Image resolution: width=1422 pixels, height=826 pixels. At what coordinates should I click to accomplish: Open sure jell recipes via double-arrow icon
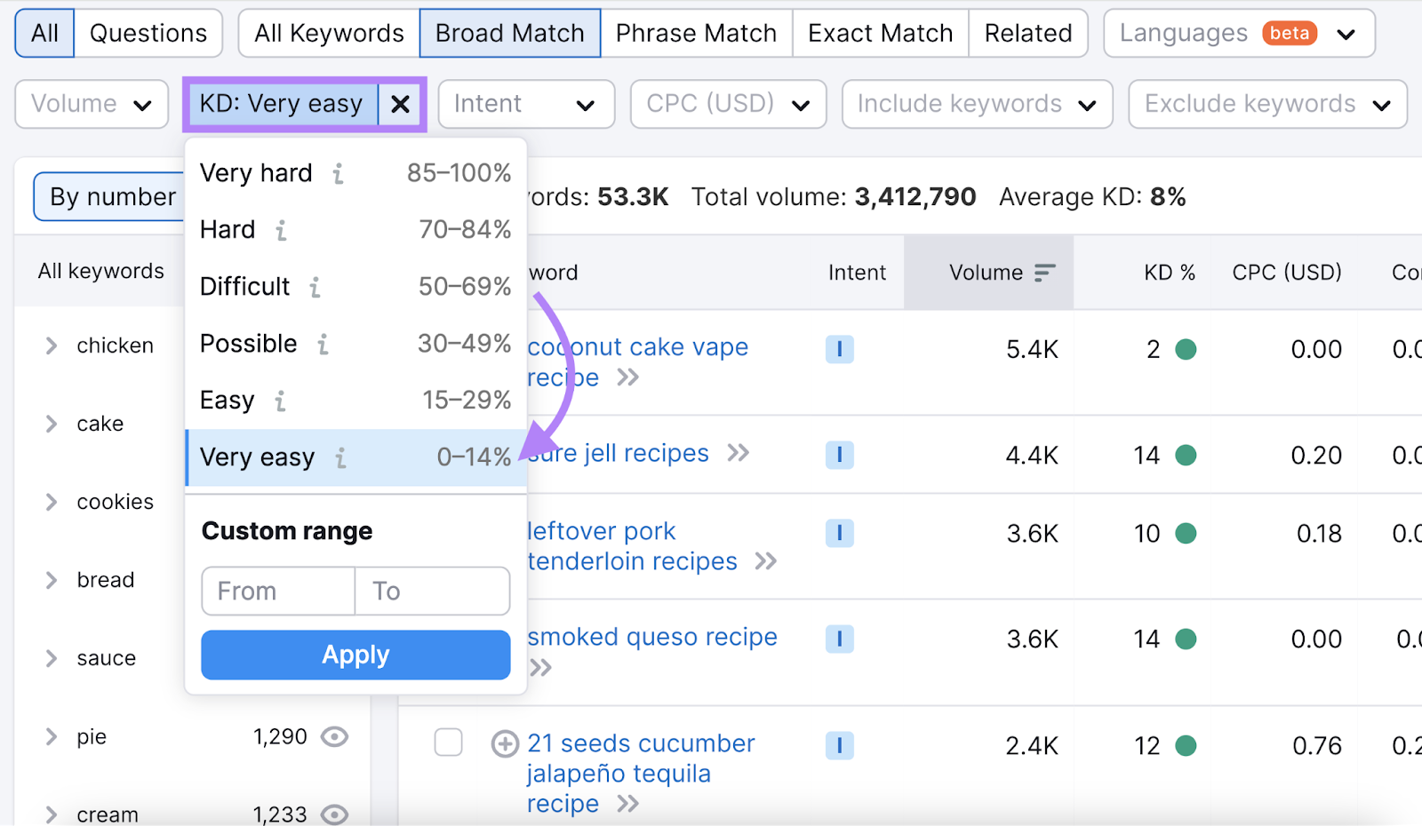[739, 453]
